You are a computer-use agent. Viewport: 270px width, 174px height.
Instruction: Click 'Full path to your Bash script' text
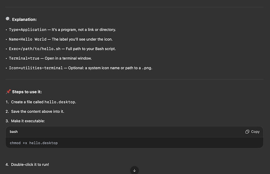click(91, 49)
